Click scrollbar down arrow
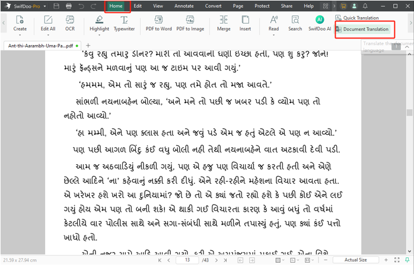 (x=409, y=251)
